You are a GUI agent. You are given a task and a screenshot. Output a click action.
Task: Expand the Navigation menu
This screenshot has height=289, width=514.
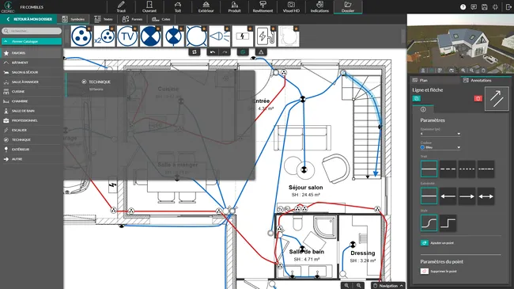click(388, 286)
